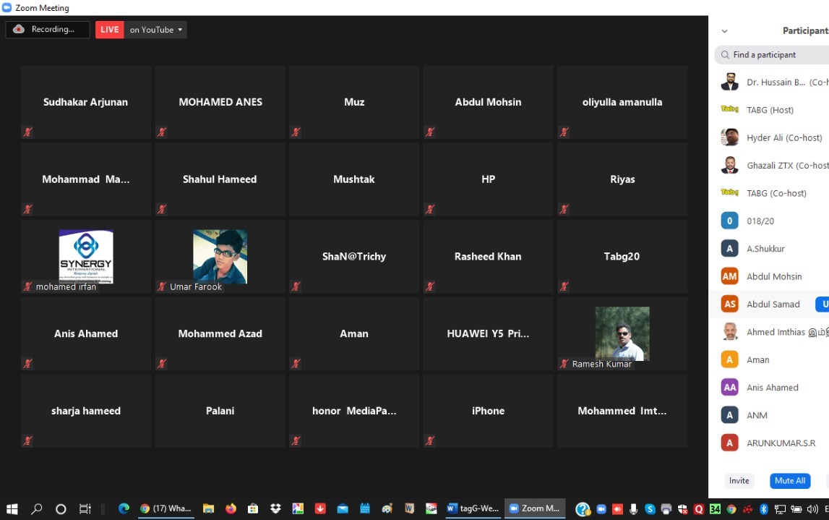
Task: Click the Invite button
Action: [739, 481]
